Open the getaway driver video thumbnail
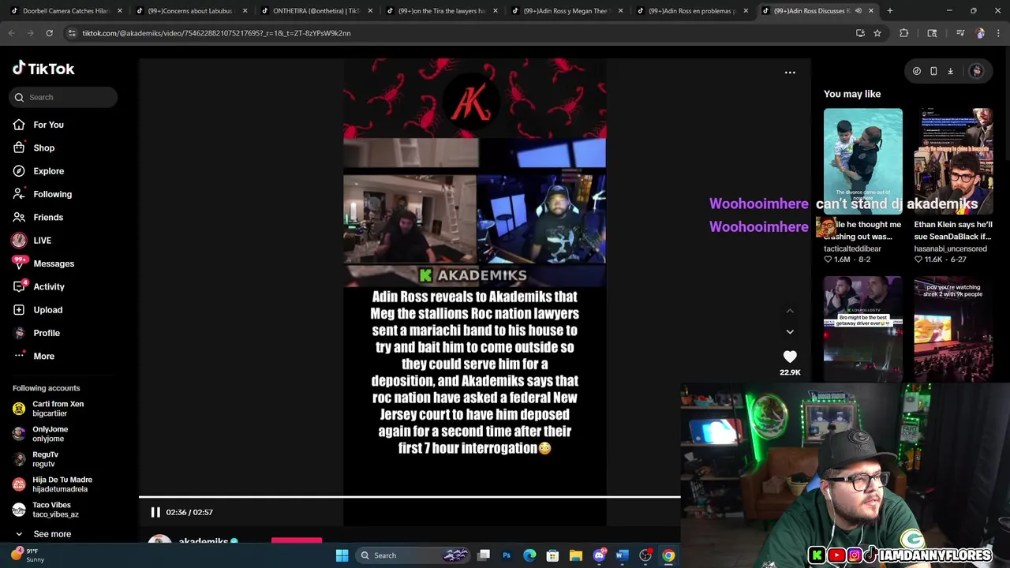Viewport: 1010px width, 568px height. 863,329
